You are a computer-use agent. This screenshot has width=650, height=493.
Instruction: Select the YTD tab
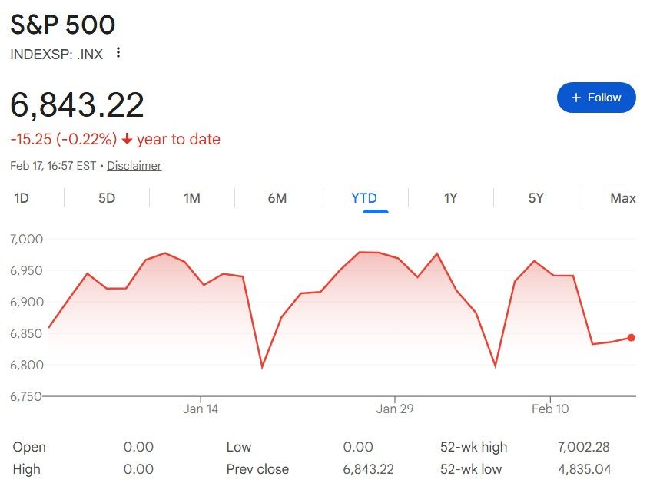[364, 198]
